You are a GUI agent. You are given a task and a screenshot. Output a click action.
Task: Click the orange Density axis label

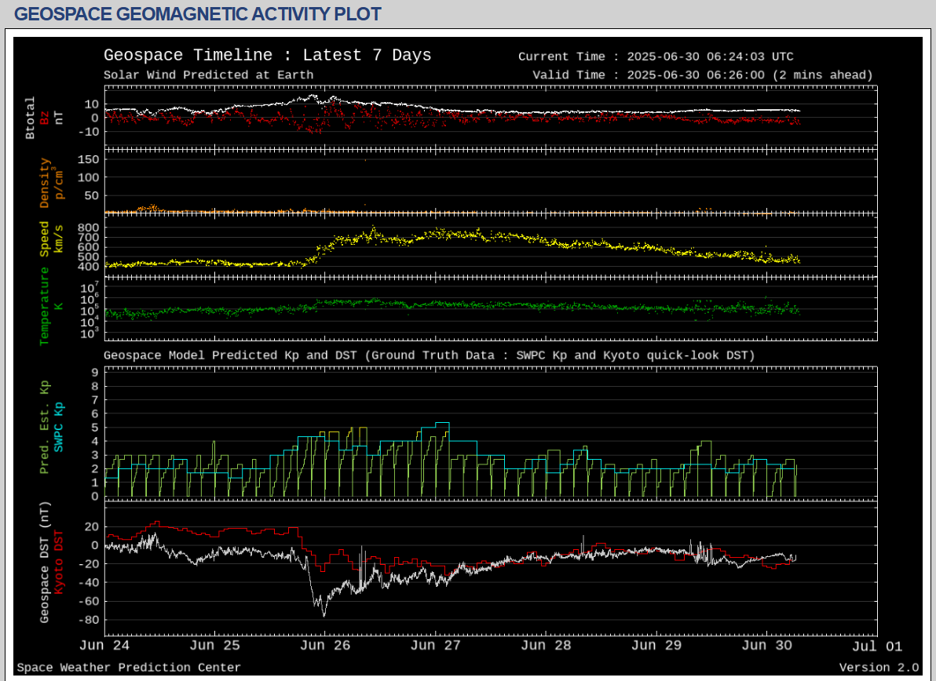[45, 183]
